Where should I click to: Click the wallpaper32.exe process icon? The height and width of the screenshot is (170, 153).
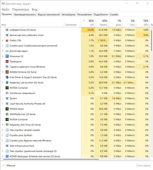(7, 30)
